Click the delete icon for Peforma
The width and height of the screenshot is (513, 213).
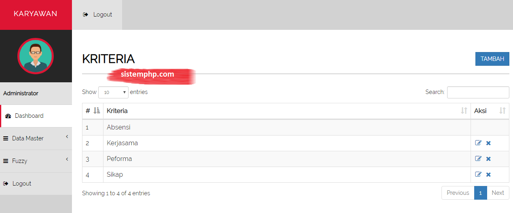(488, 159)
